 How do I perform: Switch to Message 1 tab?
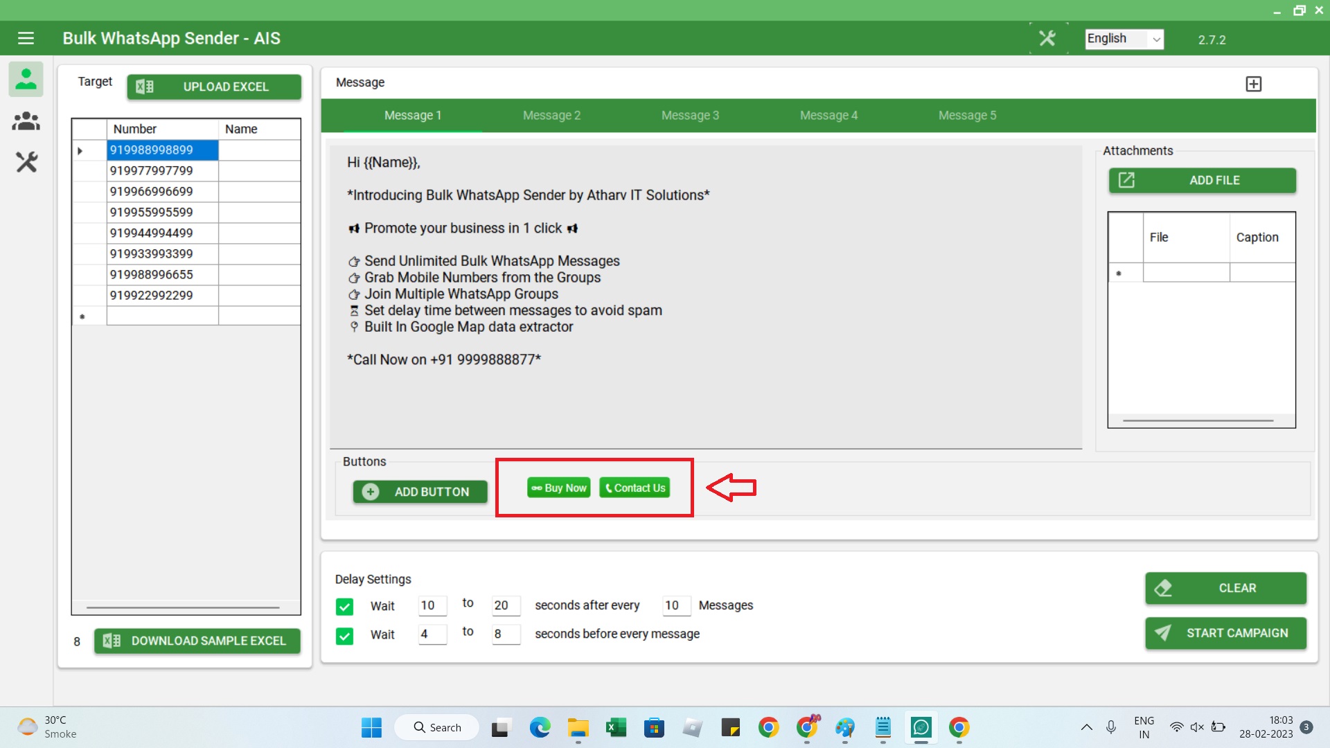point(413,116)
